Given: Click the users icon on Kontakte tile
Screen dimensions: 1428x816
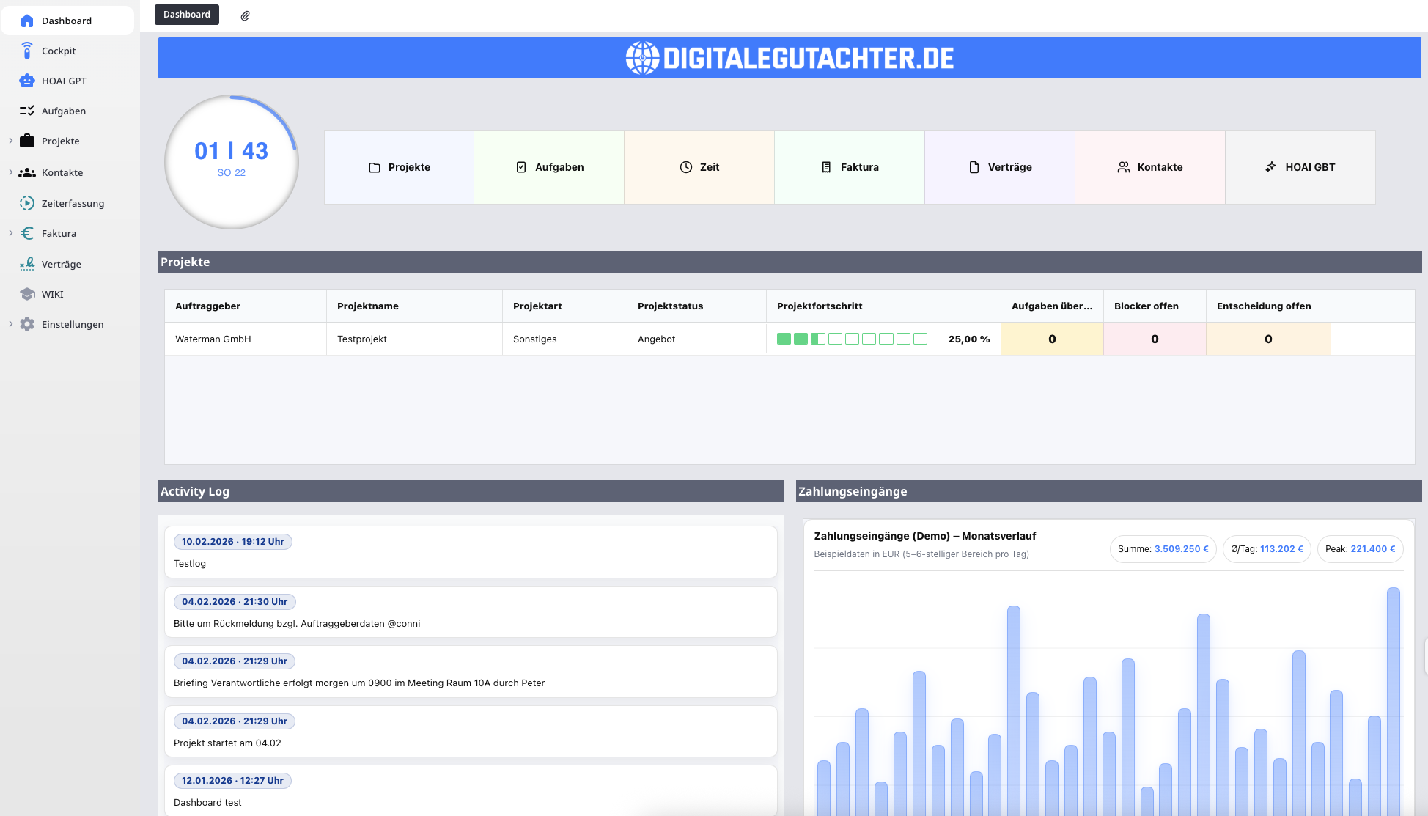Looking at the screenshot, I should point(1124,167).
